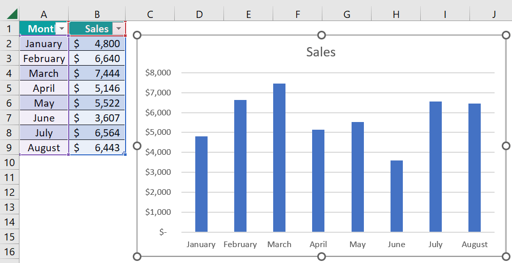
Task: Click the March bar in the chart
Action: 279,158
